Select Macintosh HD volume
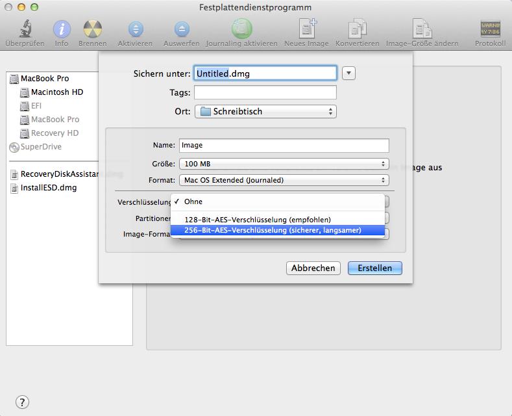 pyautogui.click(x=57, y=92)
